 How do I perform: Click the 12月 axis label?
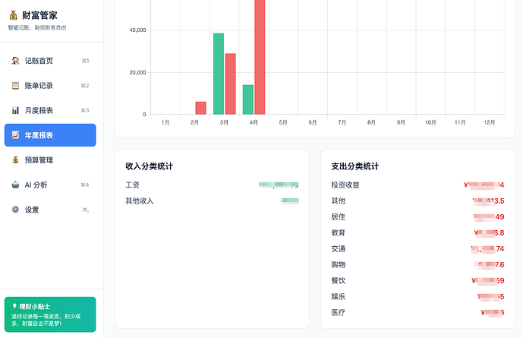[490, 122]
